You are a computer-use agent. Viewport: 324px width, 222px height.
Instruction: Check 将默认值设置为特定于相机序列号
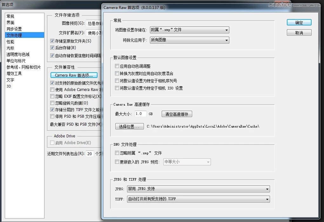click(x=117, y=81)
